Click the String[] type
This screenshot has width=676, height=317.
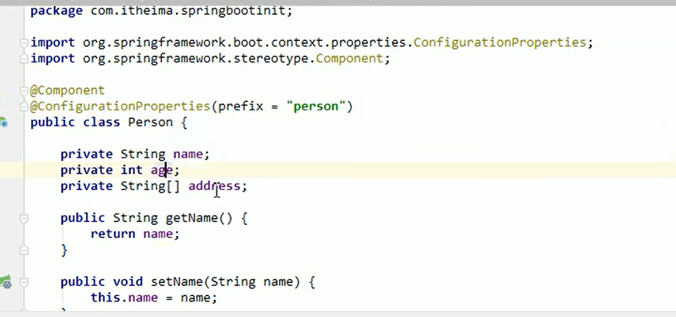tap(150, 186)
